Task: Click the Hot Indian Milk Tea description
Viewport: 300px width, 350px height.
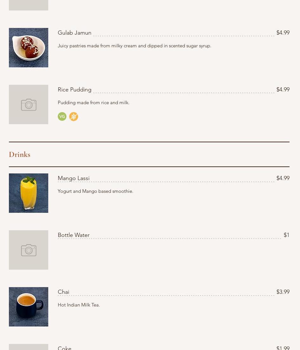Action: (x=79, y=305)
